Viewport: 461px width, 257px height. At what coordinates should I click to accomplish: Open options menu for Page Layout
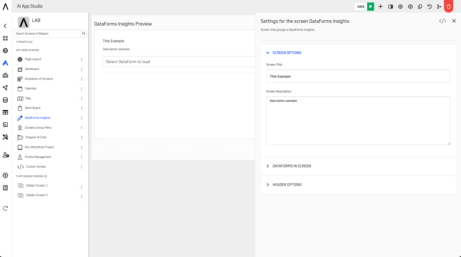point(81,59)
